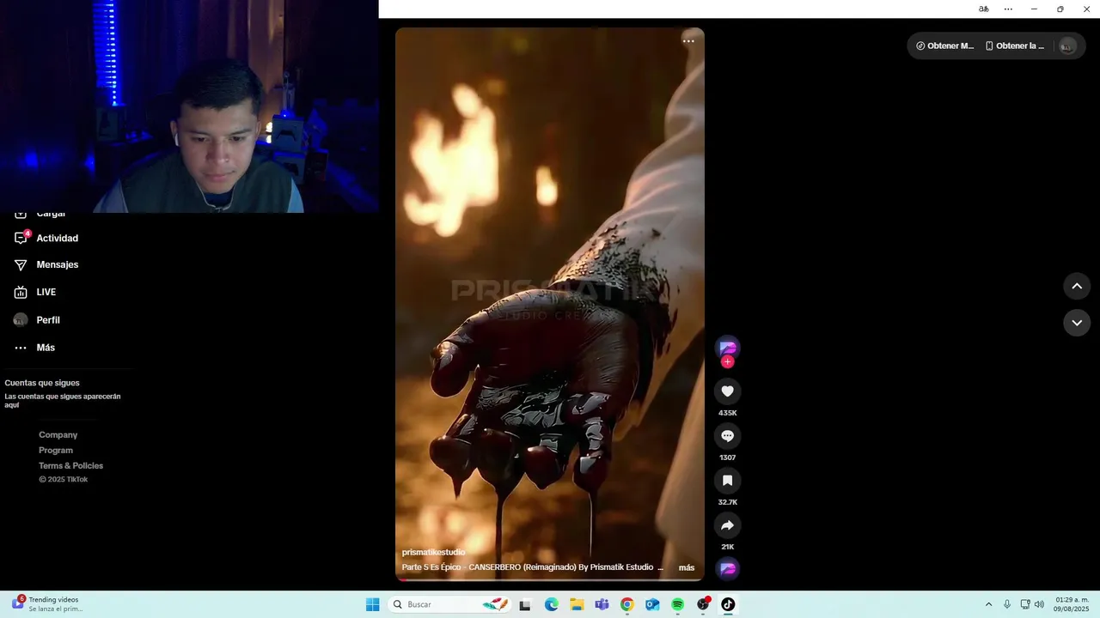Open network status tray icon
The width and height of the screenshot is (1100, 618).
1025,604
